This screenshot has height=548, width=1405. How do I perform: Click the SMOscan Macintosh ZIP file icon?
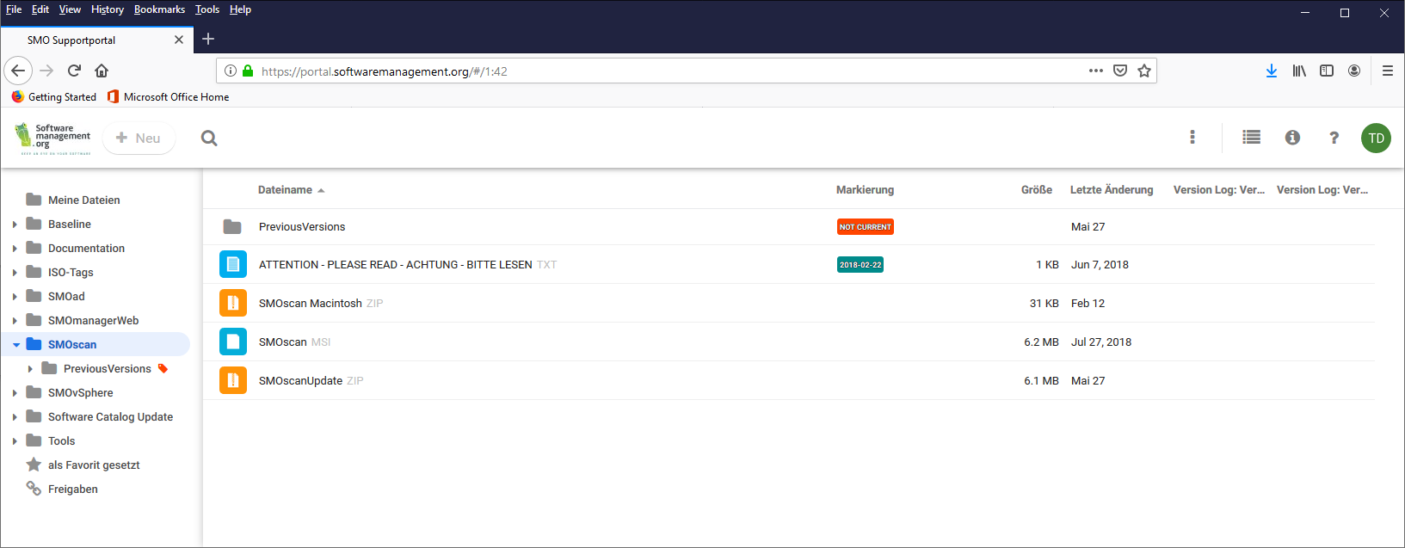pos(233,303)
